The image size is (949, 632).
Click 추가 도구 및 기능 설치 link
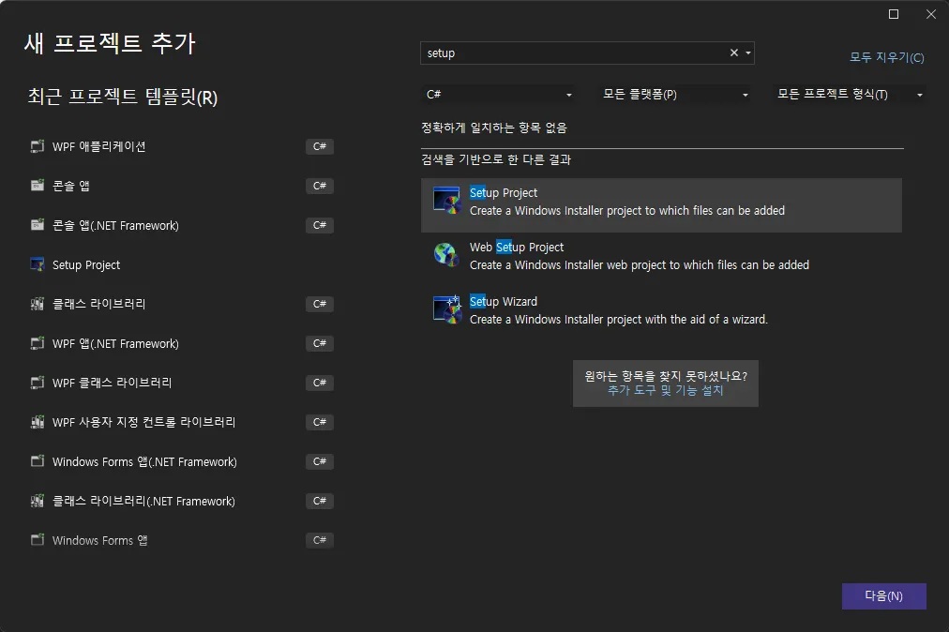665,390
